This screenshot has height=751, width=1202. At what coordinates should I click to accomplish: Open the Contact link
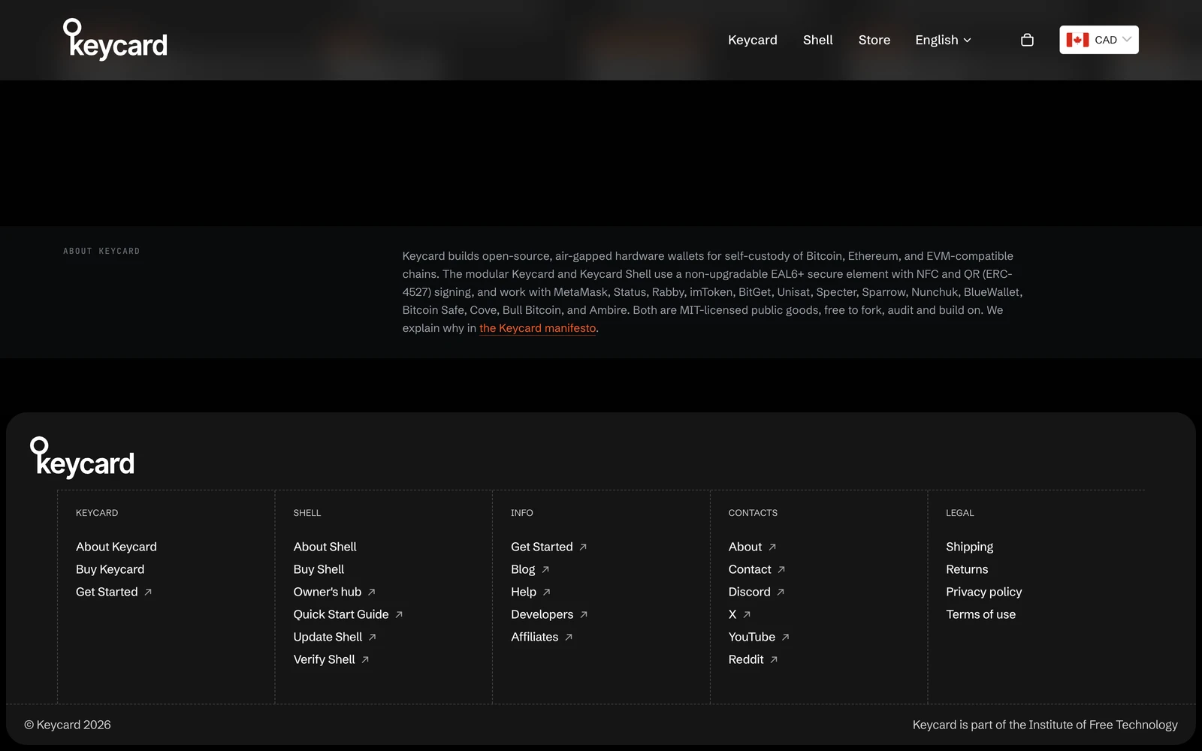pos(750,569)
